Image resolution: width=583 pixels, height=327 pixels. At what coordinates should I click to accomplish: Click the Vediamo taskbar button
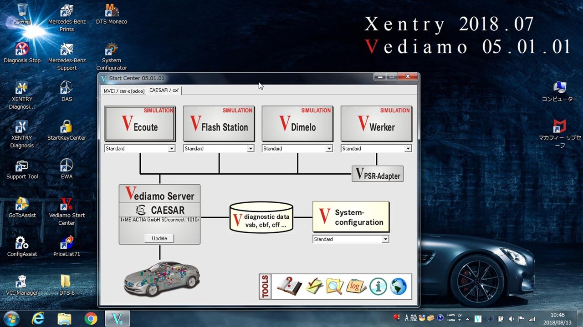117,319
